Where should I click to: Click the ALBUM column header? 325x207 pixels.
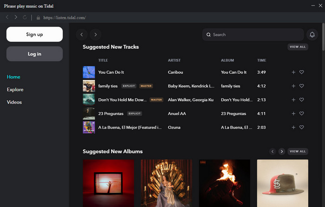227,60
